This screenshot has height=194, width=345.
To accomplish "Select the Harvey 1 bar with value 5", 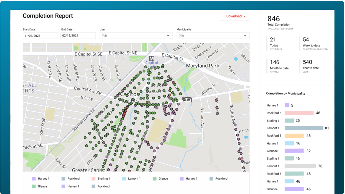I will pyautogui.click(x=287, y=105).
